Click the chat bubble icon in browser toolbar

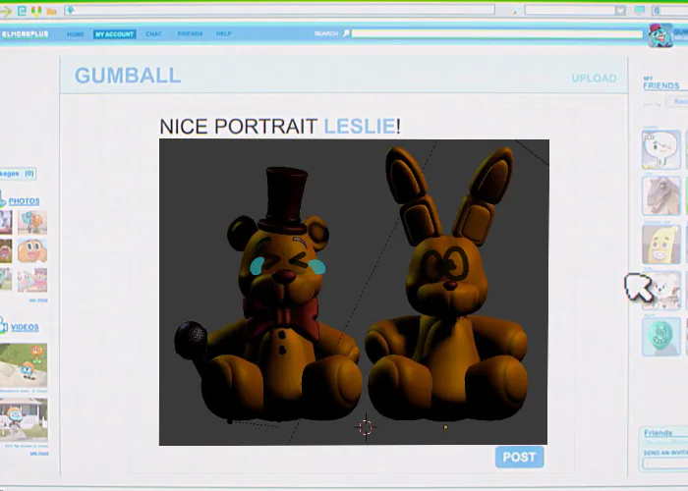(640, 10)
